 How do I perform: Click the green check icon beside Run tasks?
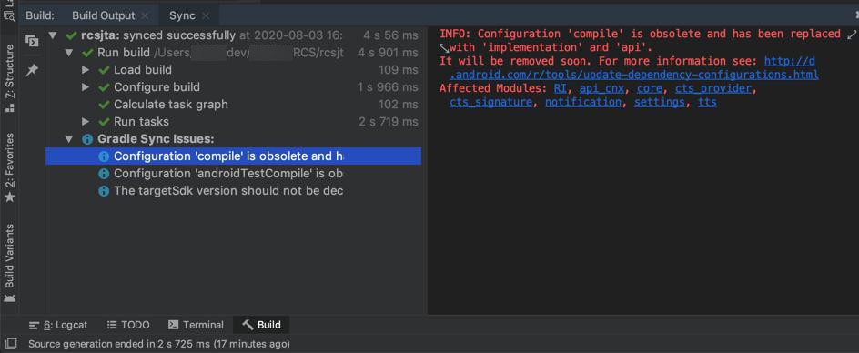pos(104,122)
